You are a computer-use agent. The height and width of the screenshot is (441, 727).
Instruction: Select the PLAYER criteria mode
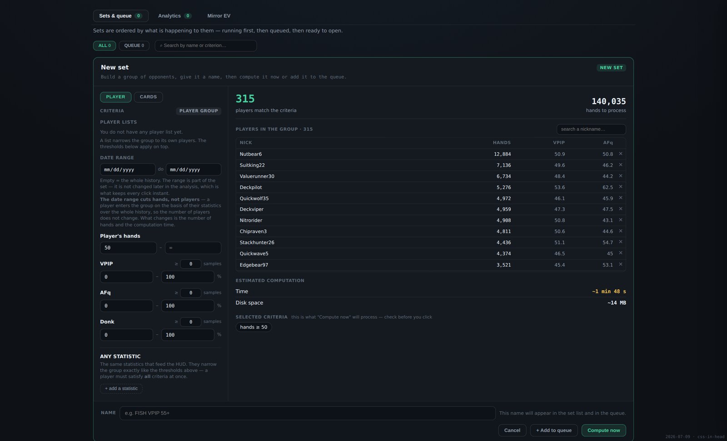click(x=115, y=97)
